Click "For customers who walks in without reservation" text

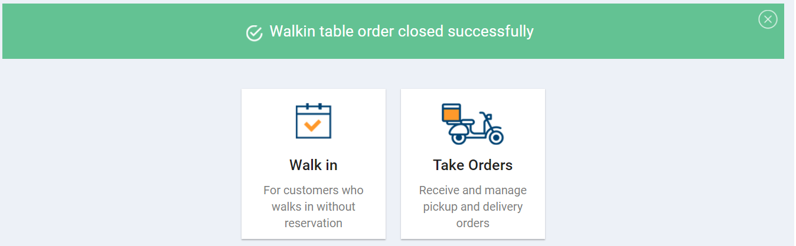[314, 207]
